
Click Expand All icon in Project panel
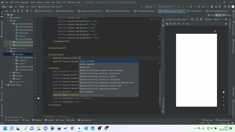[18, 11]
